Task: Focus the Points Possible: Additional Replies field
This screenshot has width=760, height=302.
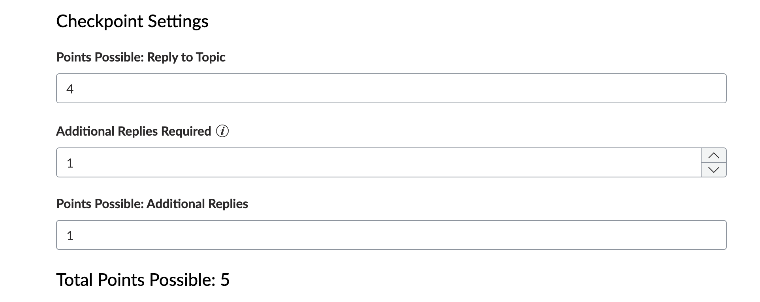Action: point(391,235)
